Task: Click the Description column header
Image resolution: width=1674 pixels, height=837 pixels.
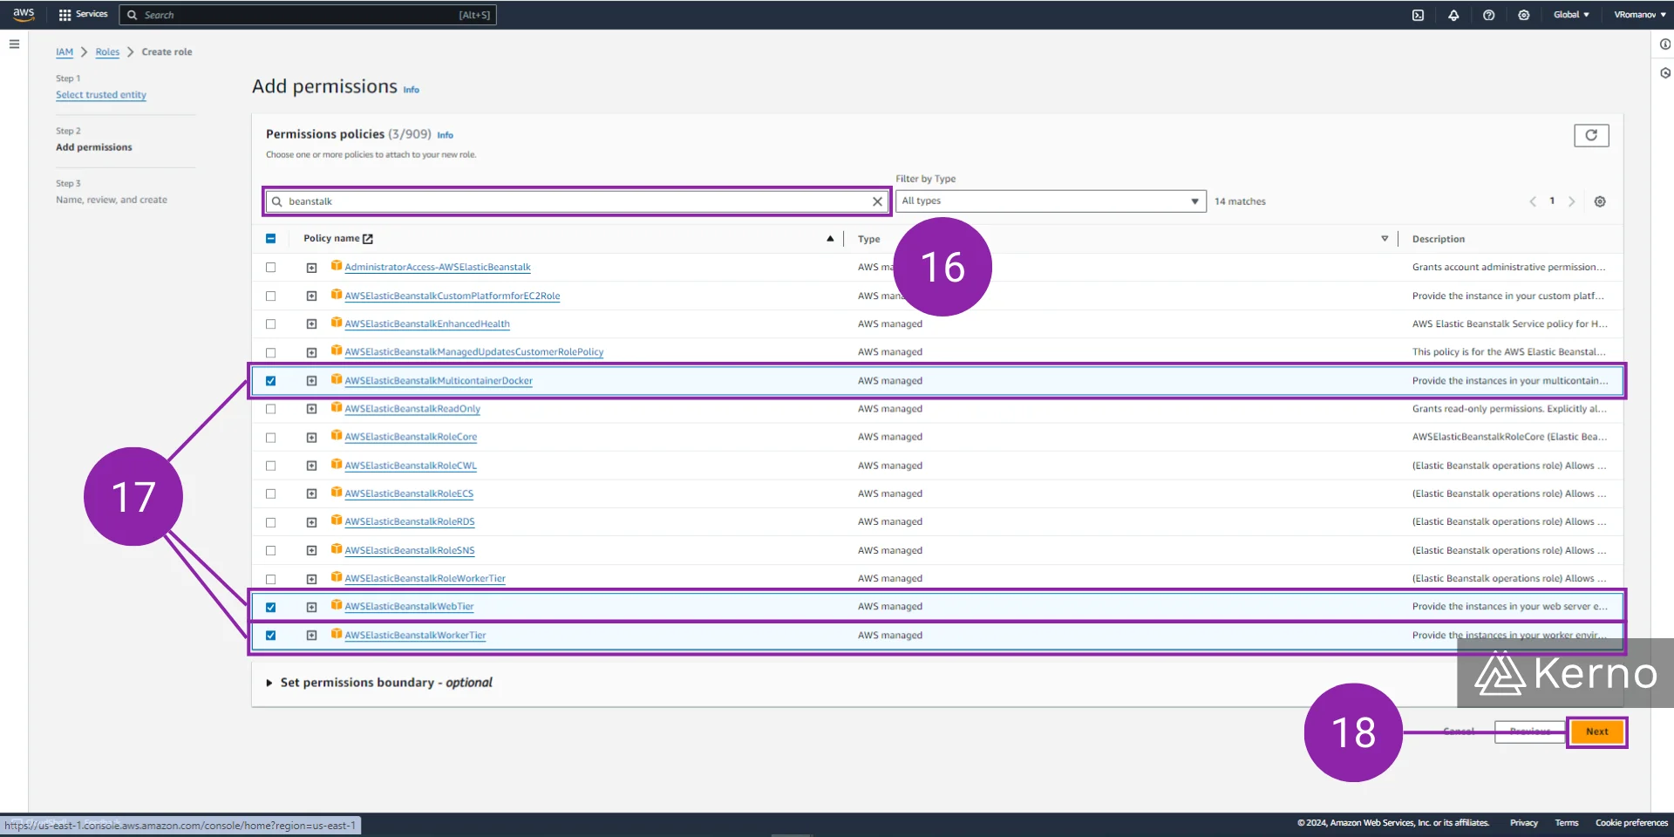Action: click(x=1438, y=239)
